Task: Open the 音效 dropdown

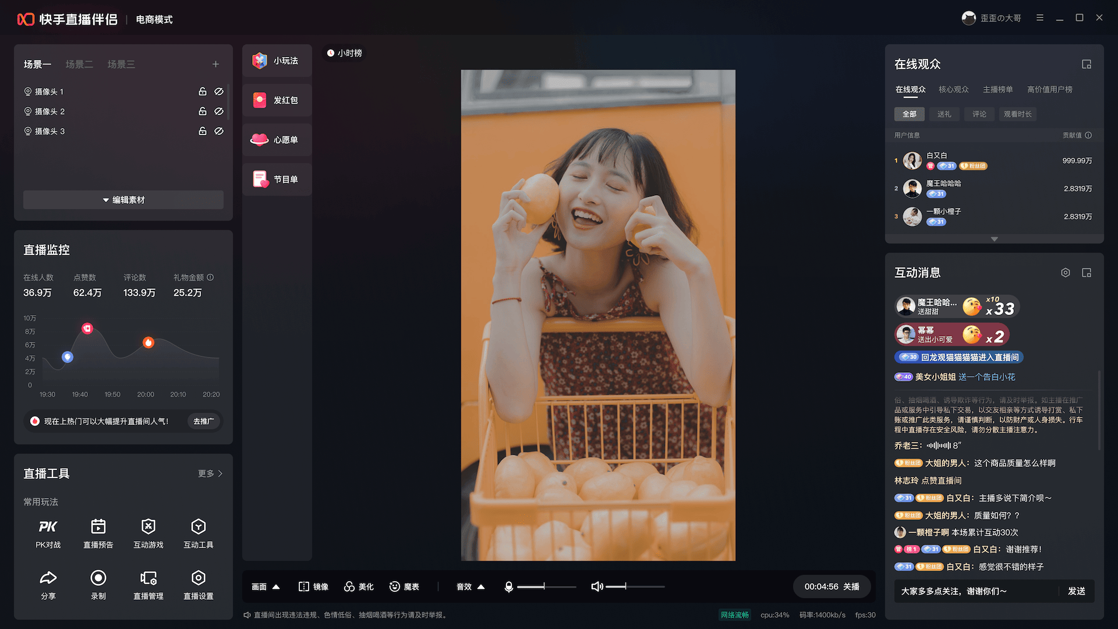Action: (469, 586)
